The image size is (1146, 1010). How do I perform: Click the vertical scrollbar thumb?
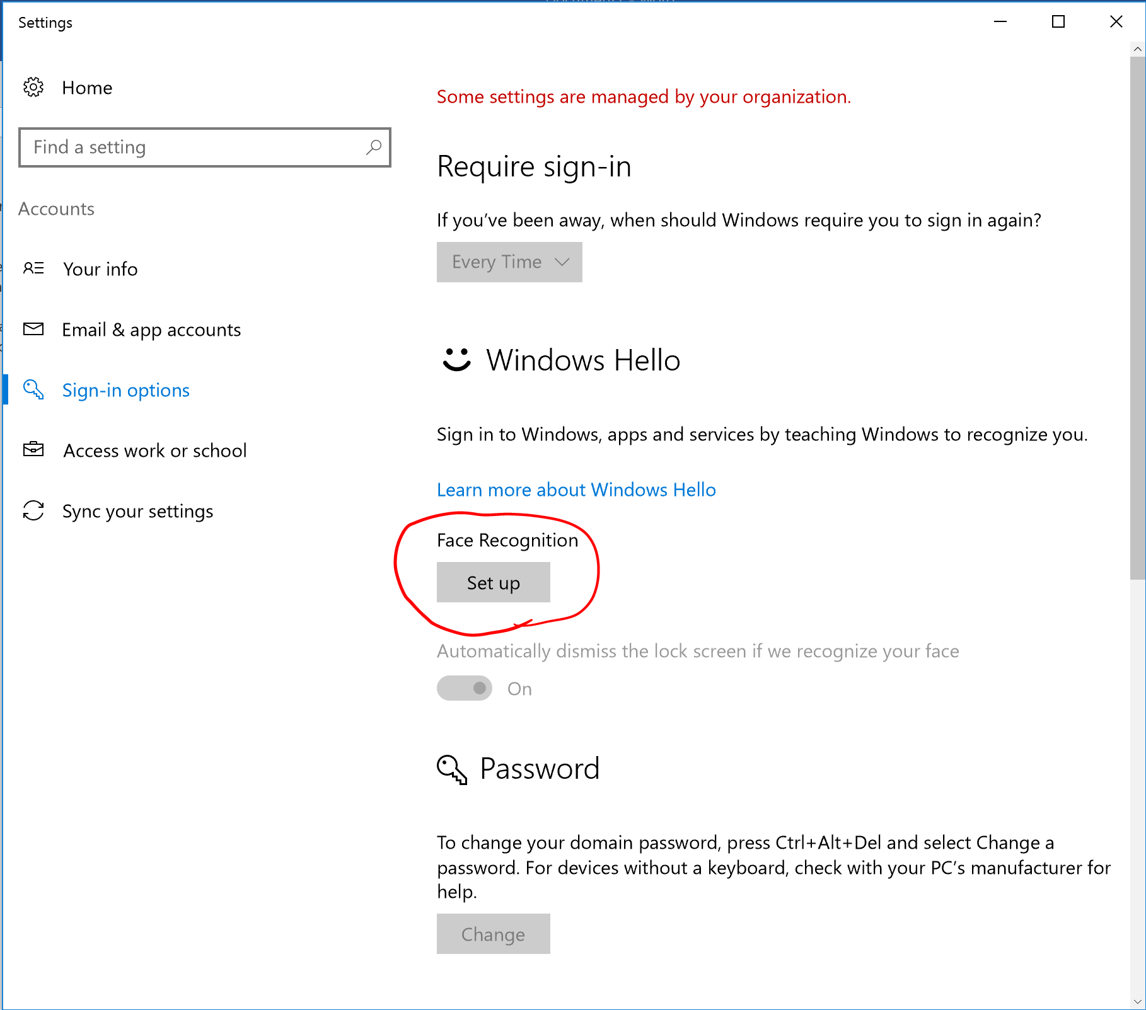[x=1138, y=318]
